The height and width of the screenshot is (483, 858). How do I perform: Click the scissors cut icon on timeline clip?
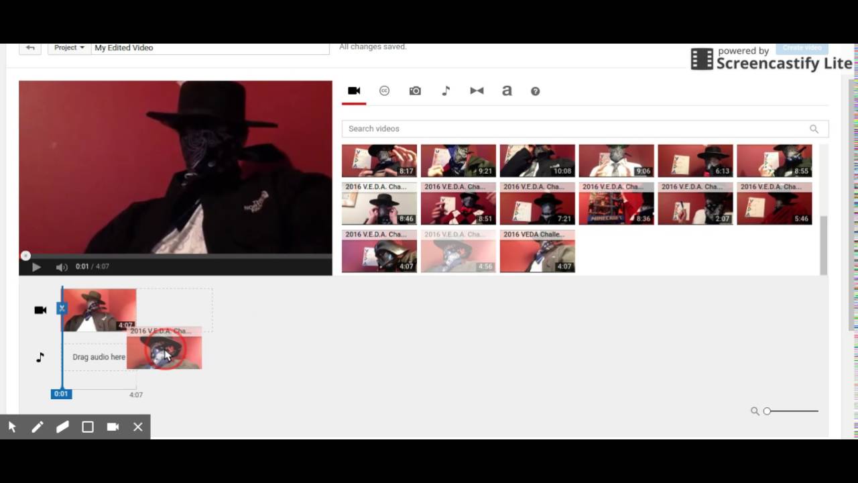(62, 308)
